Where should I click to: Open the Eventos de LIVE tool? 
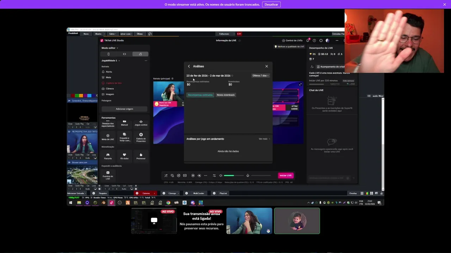[x=108, y=175]
